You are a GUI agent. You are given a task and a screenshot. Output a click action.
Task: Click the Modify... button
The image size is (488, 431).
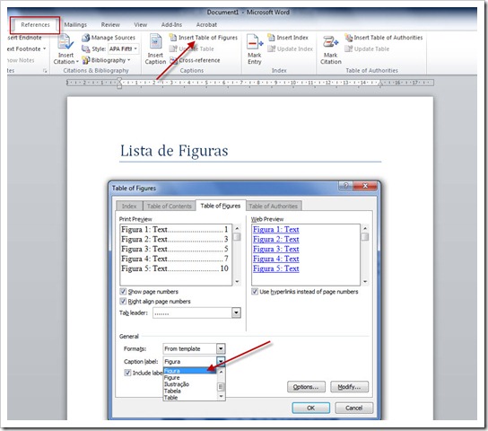pos(349,387)
